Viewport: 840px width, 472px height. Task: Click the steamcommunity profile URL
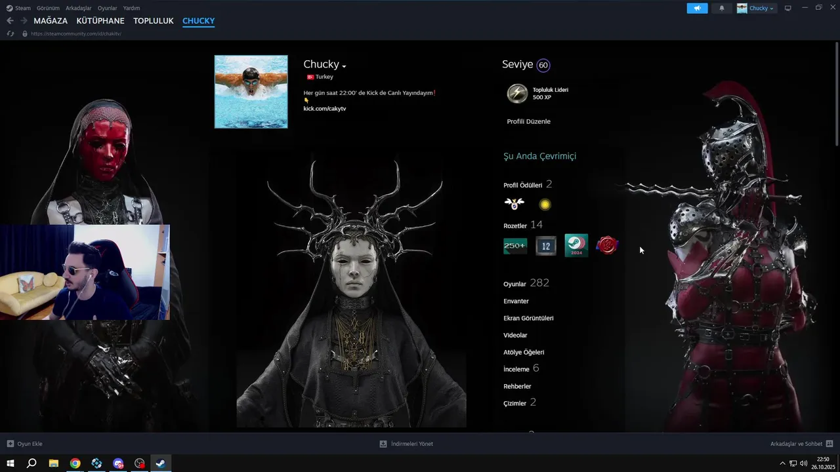coord(76,33)
